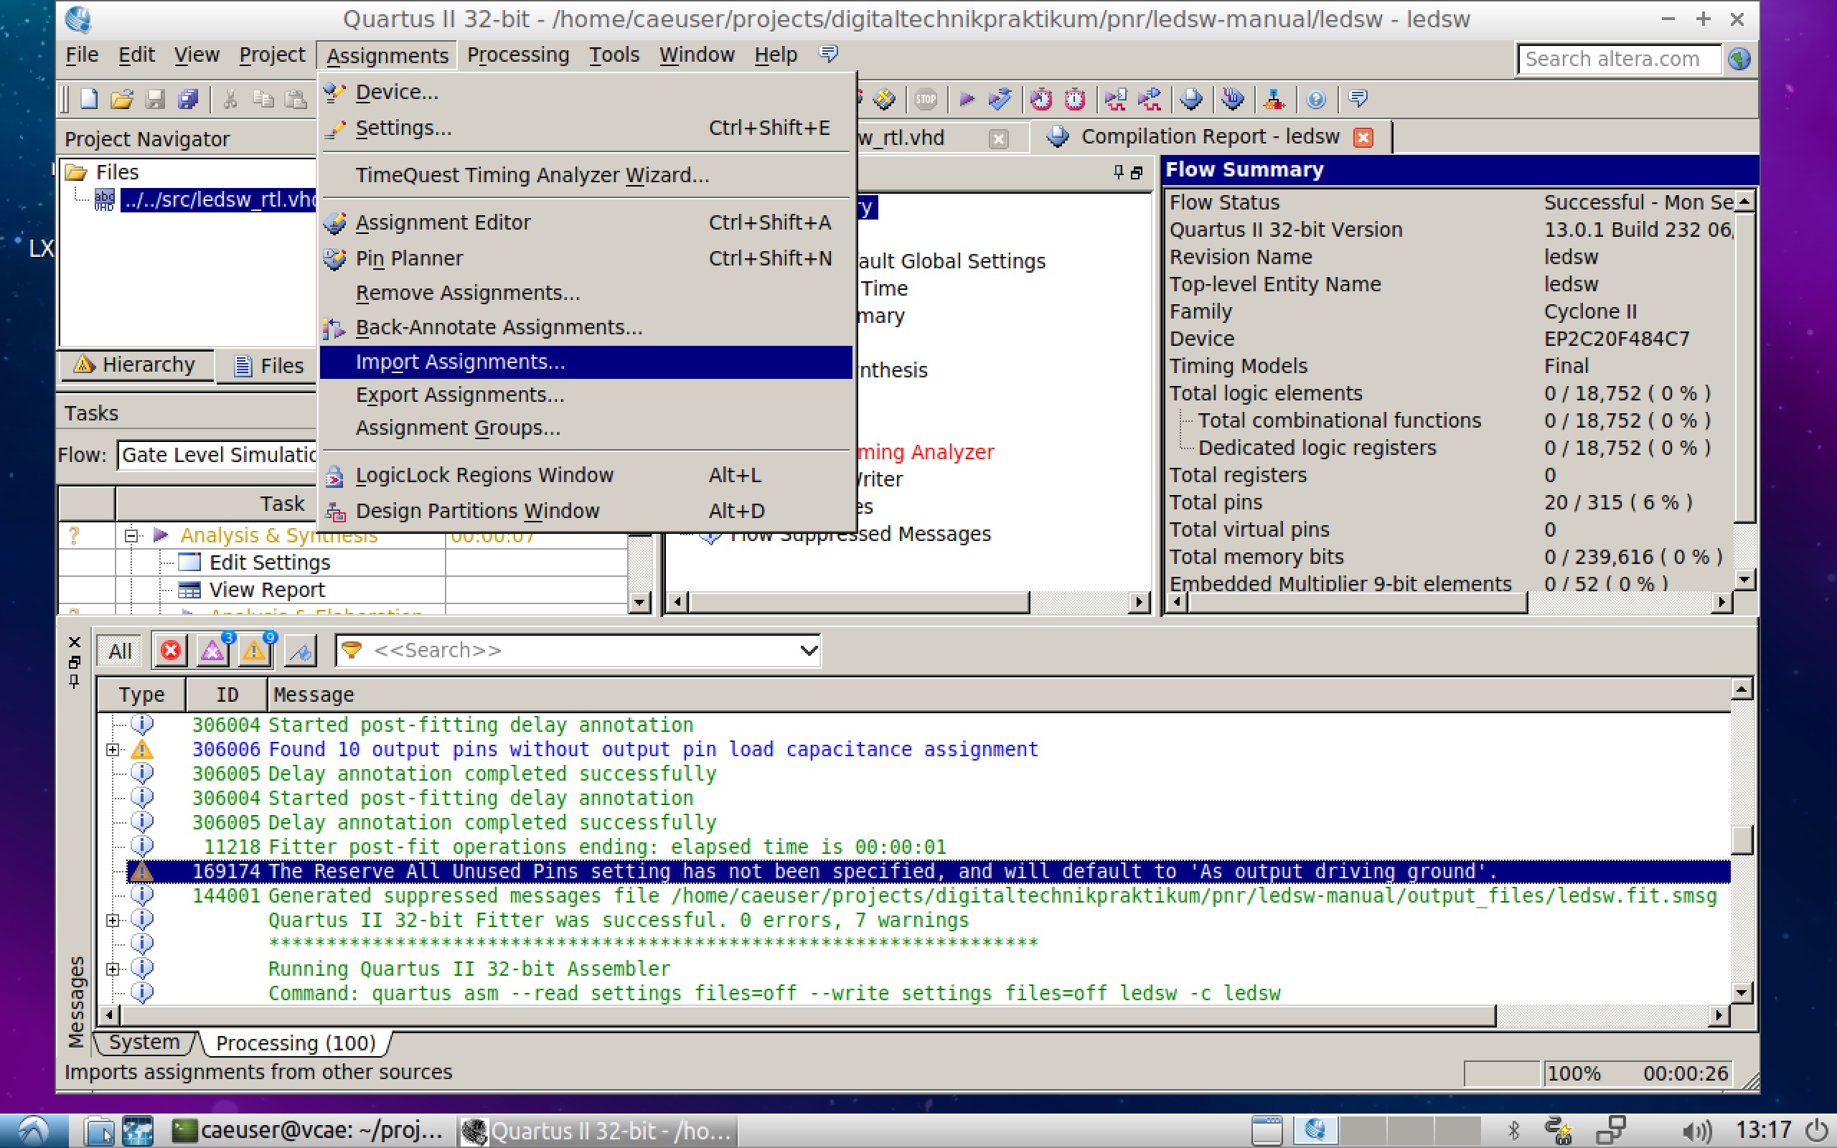Toggle the info flag message filter
This screenshot has width=1837, height=1148.
301,651
